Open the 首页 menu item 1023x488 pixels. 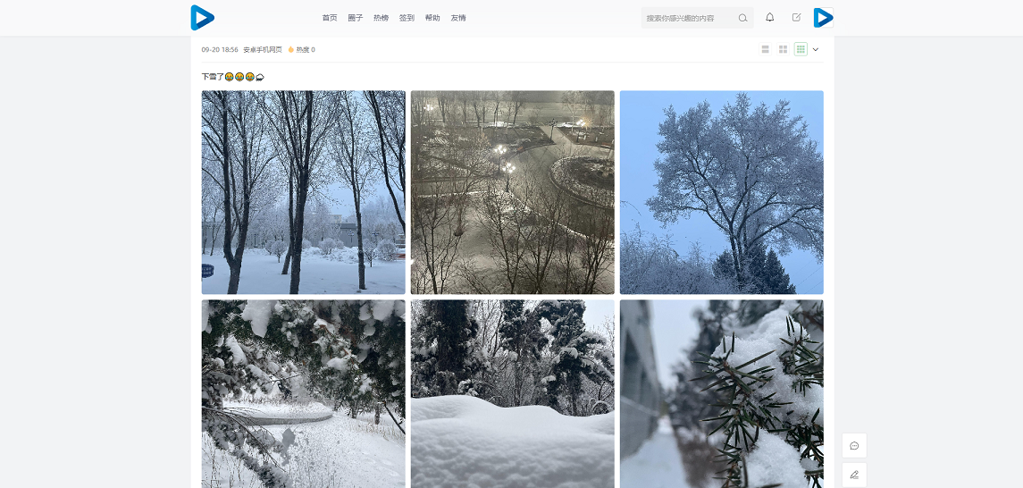pyautogui.click(x=330, y=18)
